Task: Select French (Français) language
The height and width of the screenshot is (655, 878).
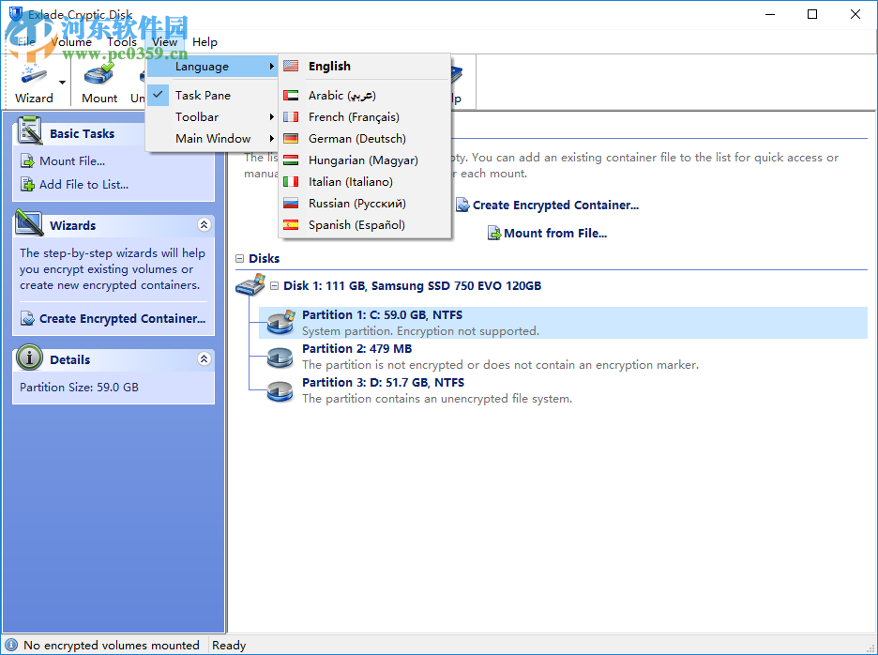Action: pyautogui.click(x=365, y=116)
